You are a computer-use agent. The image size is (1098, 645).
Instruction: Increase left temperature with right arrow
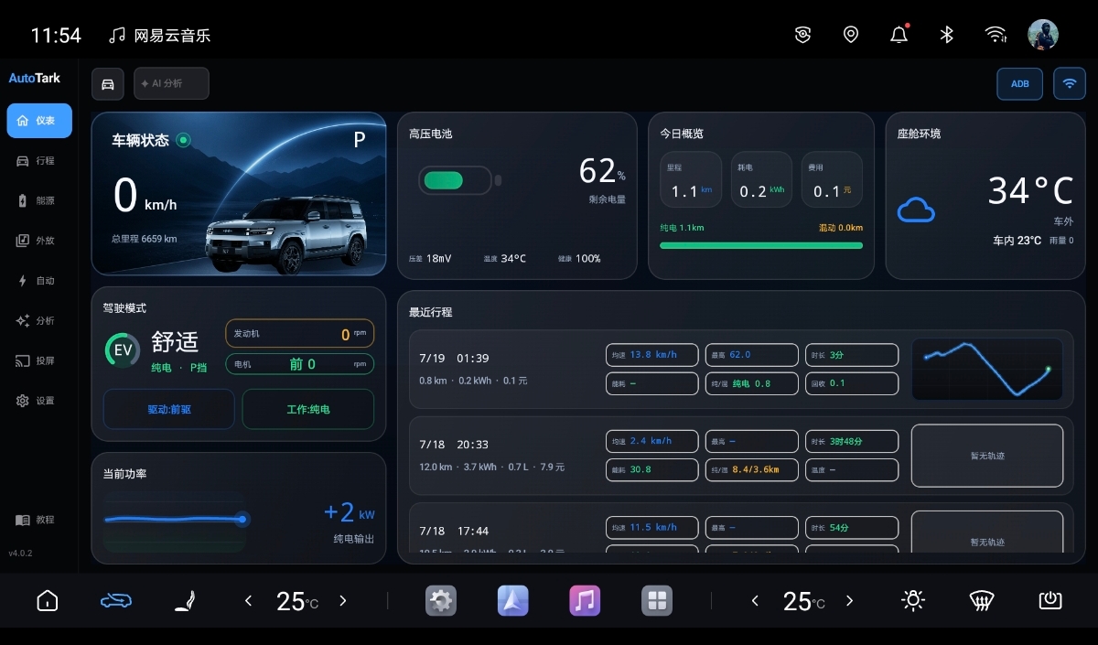(343, 601)
